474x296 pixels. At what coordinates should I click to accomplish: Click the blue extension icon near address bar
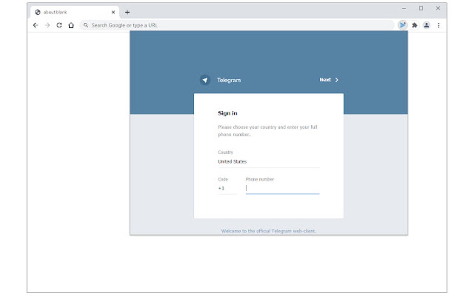tap(402, 25)
